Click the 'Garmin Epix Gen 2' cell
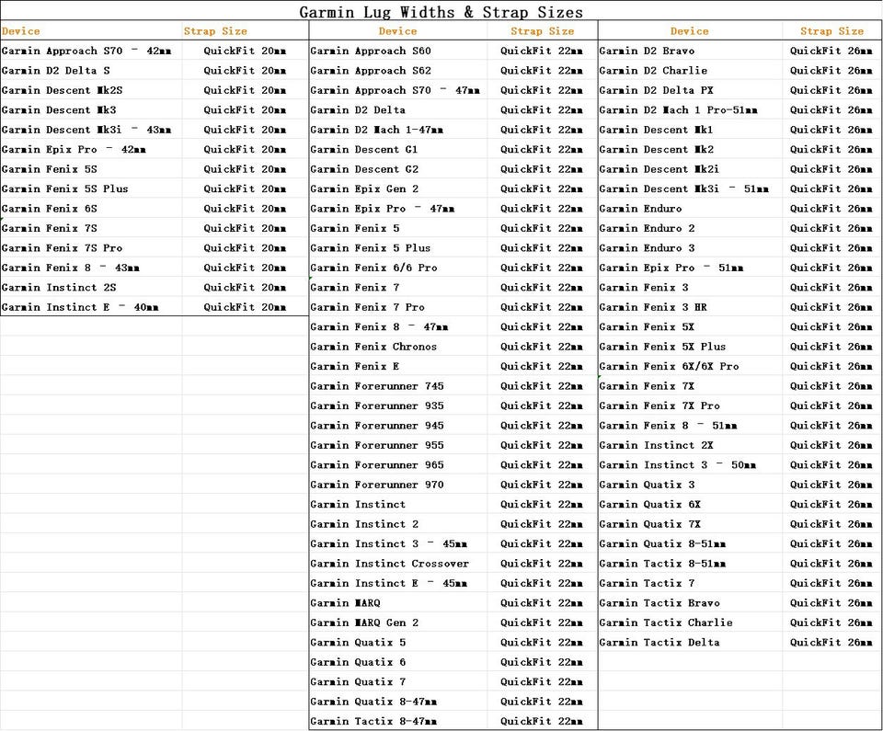883x731 pixels. (398, 188)
